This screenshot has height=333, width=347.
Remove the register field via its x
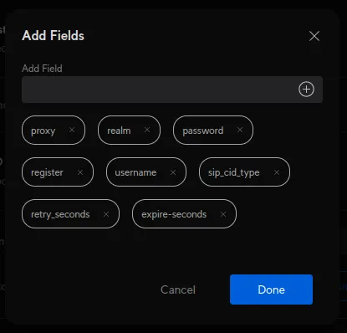(x=80, y=172)
